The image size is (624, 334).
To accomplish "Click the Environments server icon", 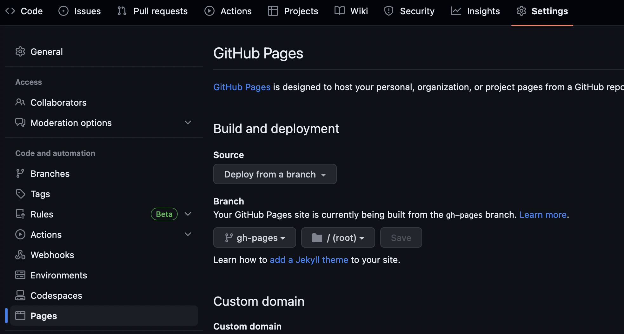I will point(20,275).
